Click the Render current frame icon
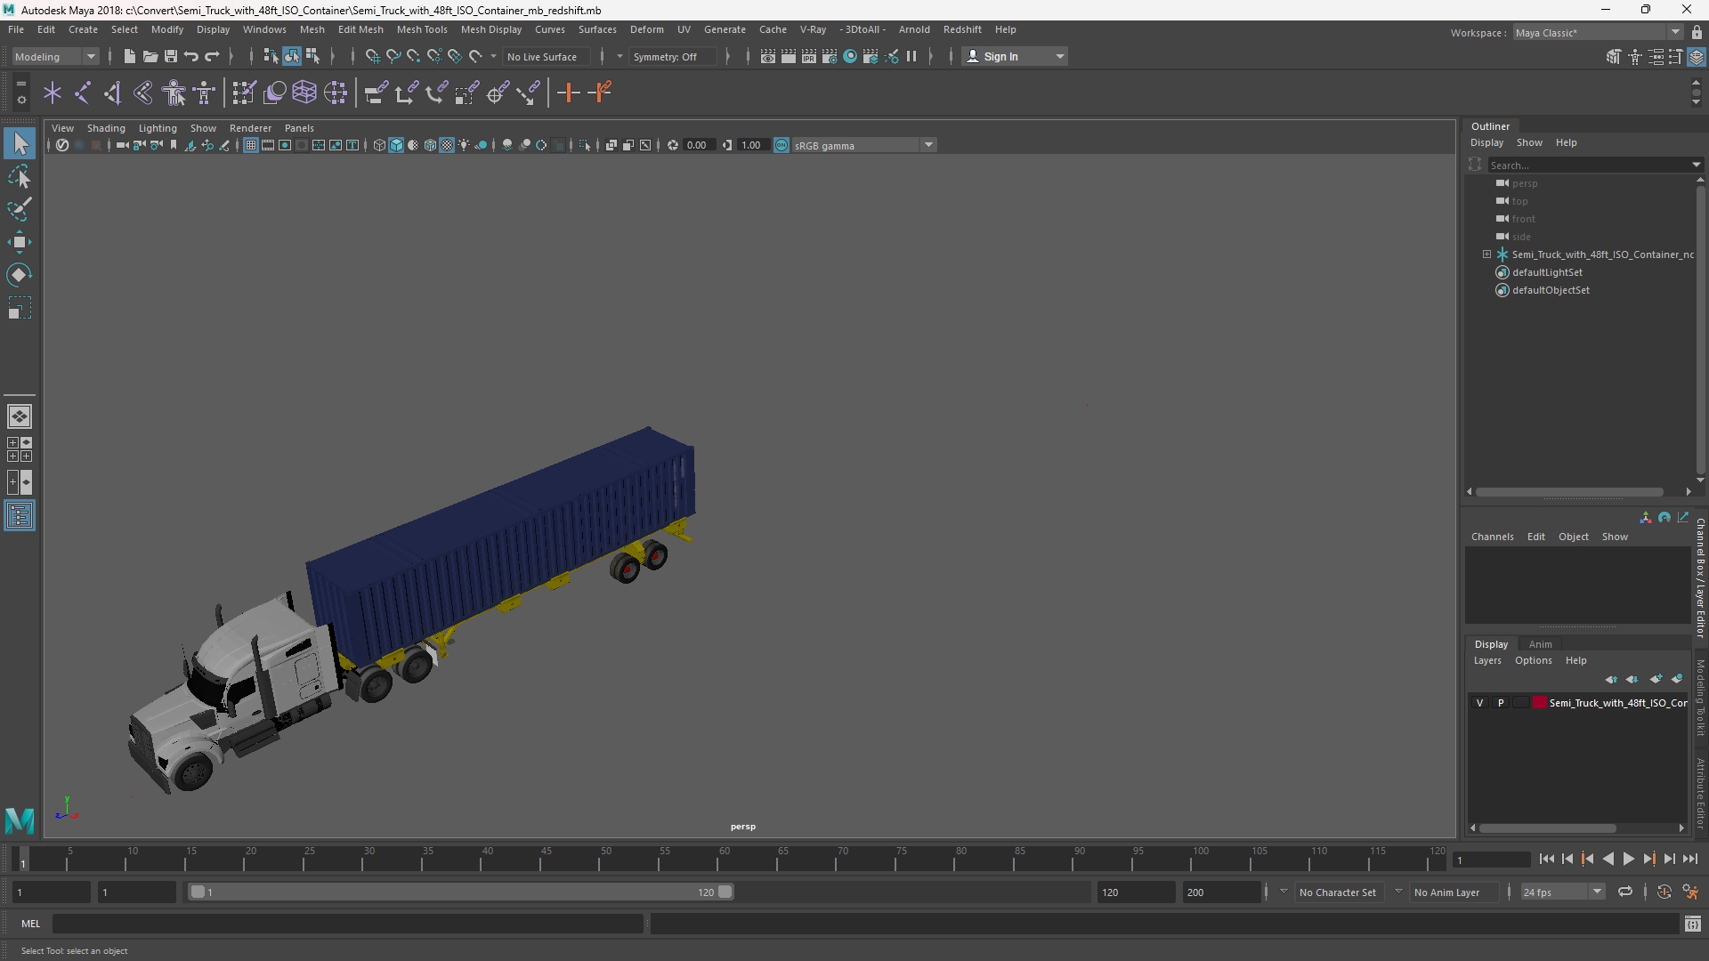 pyautogui.click(x=789, y=56)
